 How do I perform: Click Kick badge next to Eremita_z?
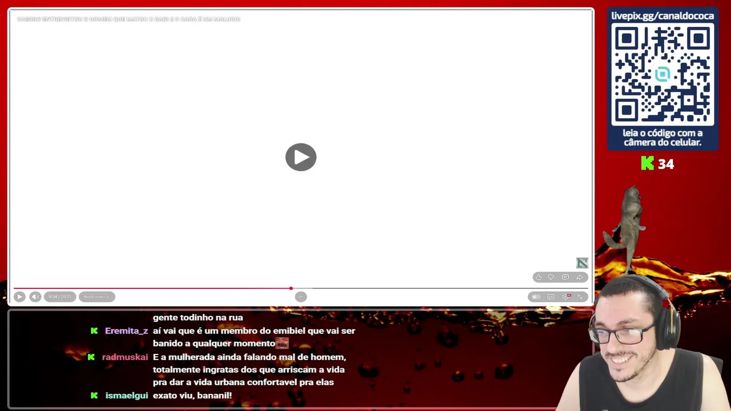point(94,331)
